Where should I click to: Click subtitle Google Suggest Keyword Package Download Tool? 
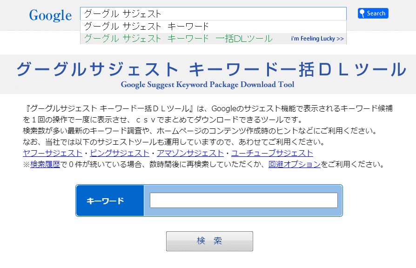coord(208,85)
